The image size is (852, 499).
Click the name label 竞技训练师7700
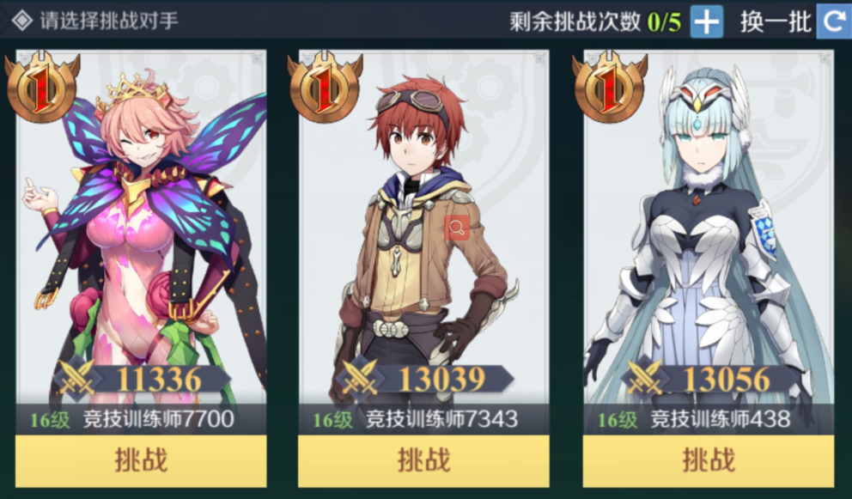click(x=159, y=419)
